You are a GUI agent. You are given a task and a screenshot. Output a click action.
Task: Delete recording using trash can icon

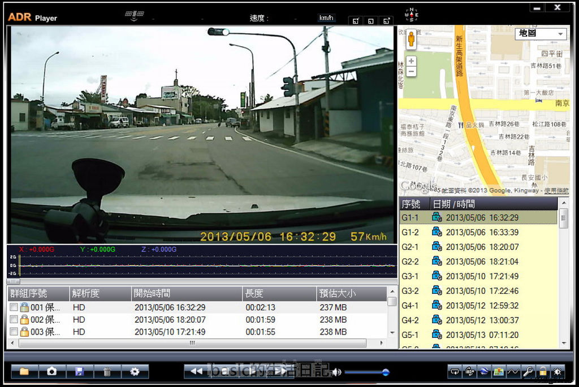point(107,371)
